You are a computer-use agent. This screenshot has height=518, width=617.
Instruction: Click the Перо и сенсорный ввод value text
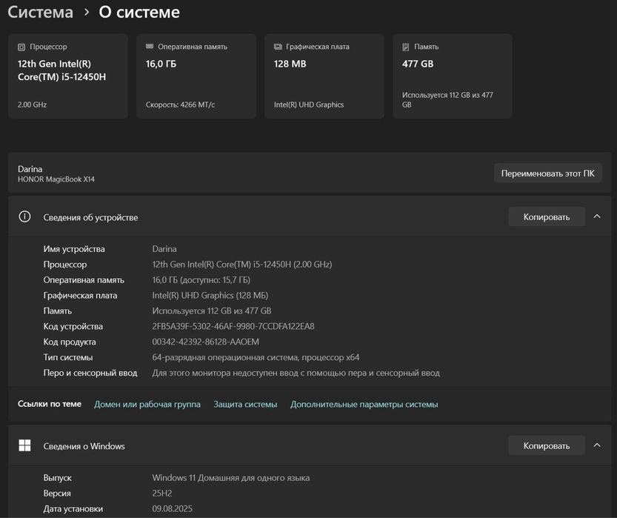point(296,373)
